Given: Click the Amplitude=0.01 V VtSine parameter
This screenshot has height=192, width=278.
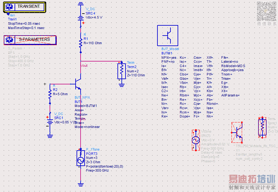Looking at the screenshot, I should [x=215, y=144].
